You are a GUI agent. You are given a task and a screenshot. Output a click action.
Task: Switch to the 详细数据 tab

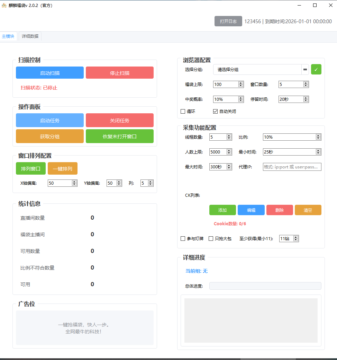click(30, 36)
